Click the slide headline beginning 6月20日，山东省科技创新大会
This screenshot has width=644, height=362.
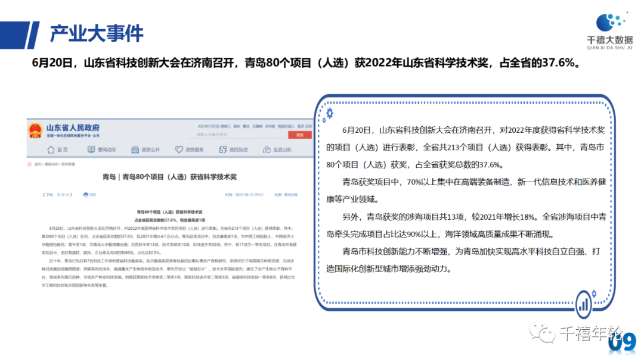pos(306,63)
